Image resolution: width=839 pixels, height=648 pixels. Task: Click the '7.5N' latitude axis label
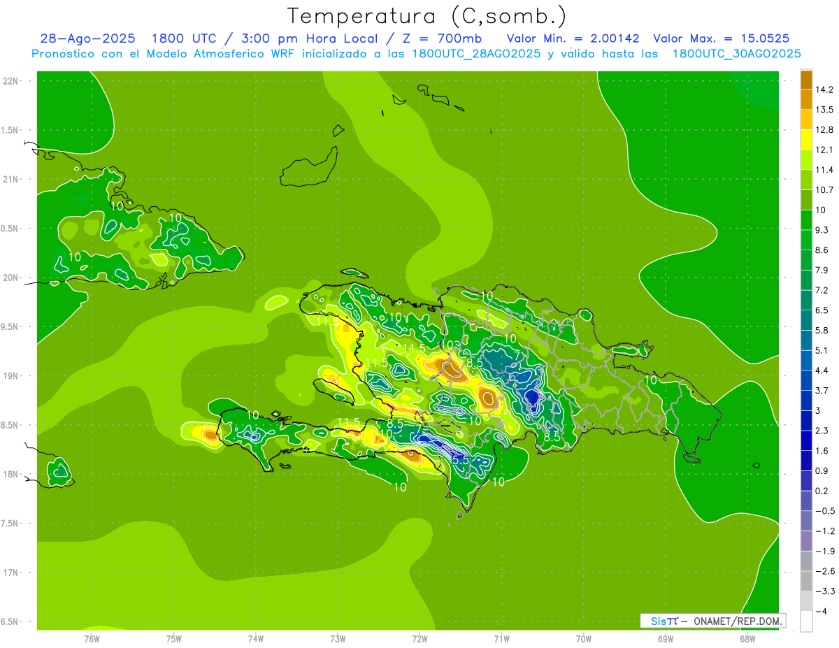click(10, 524)
